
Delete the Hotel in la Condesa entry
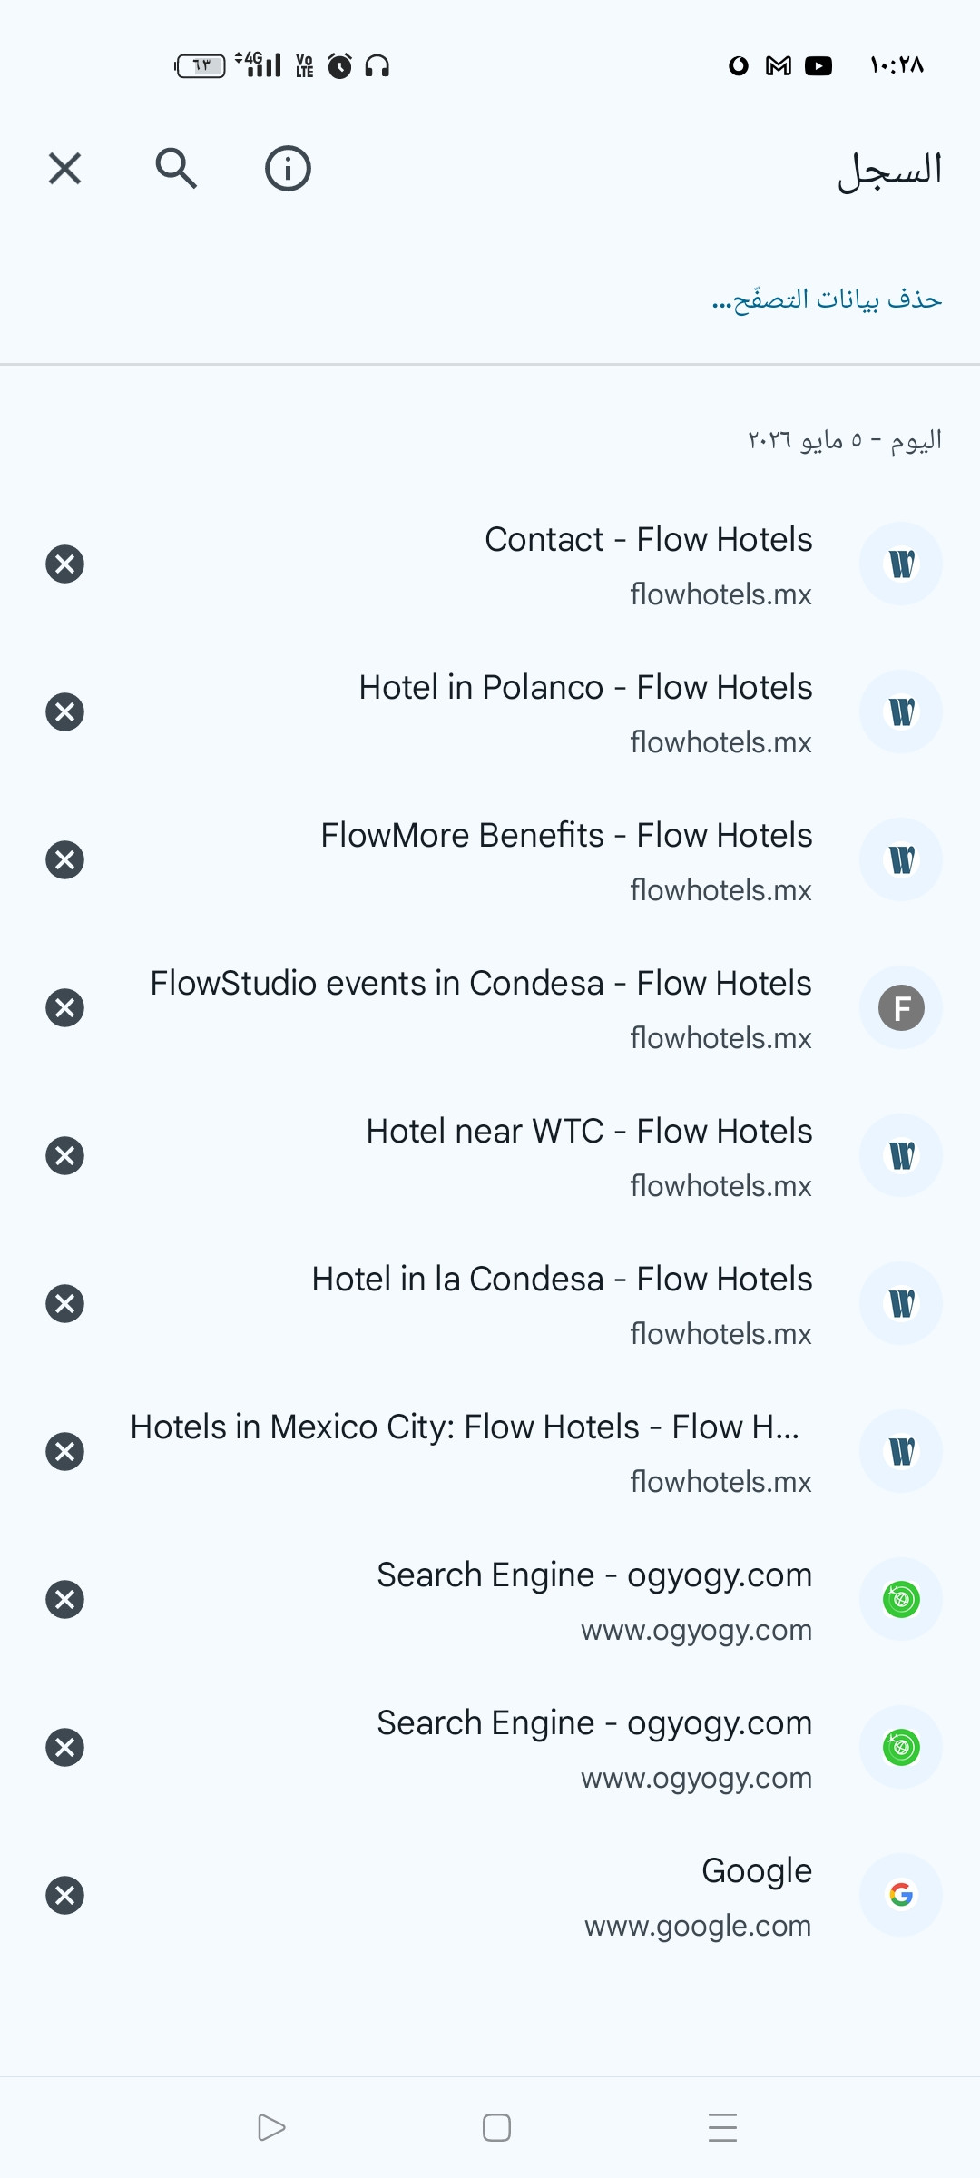[64, 1303]
